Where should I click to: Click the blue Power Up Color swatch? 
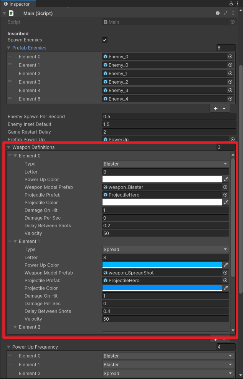point(162,265)
